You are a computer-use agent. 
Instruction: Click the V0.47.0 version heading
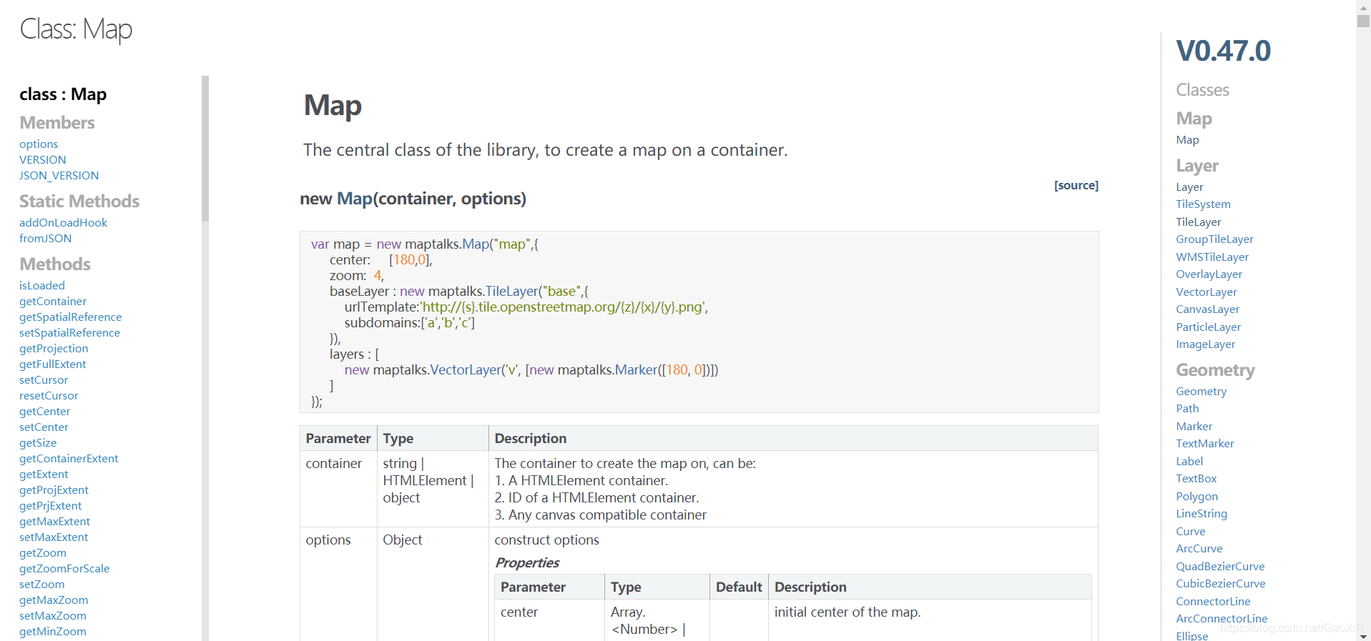click(x=1223, y=51)
